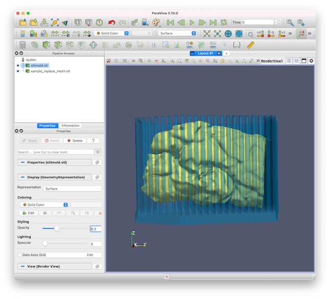Toggle the toolbar Orientation Axes visibility icon

click(x=301, y=34)
